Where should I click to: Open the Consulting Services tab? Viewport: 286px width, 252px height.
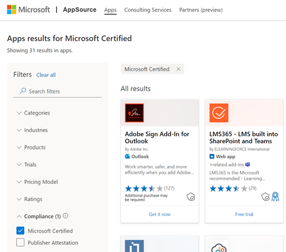[x=148, y=10]
